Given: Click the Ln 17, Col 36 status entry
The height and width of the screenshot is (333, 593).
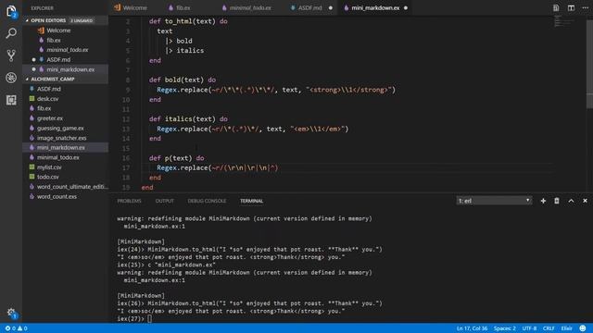Looking at the screenshot, I should click(472, 328).
